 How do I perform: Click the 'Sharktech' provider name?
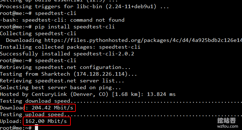[x=56, y=74]
